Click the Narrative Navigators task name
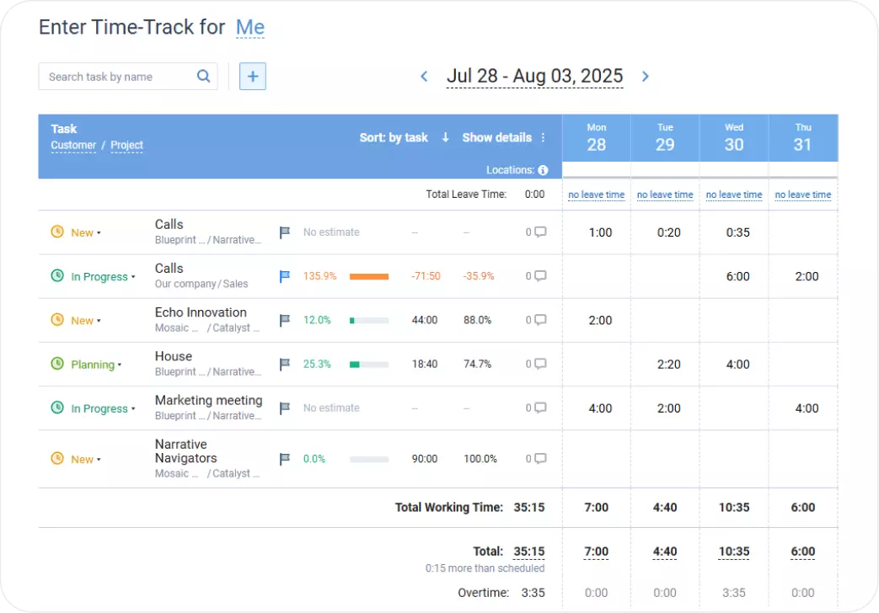This screenshot has width=879, height=613. point(186,451)
